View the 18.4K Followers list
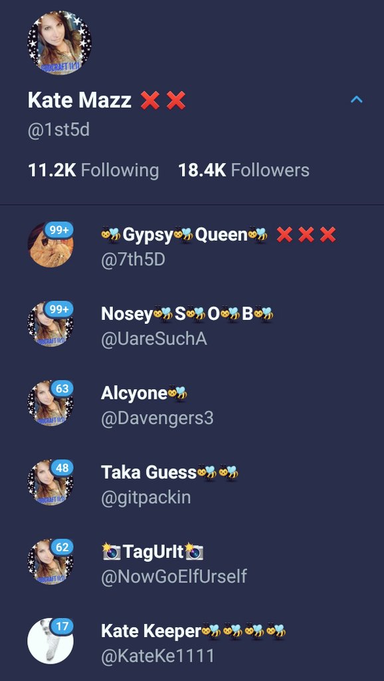The height and width of the screenshot is (681, 384). 244,170
